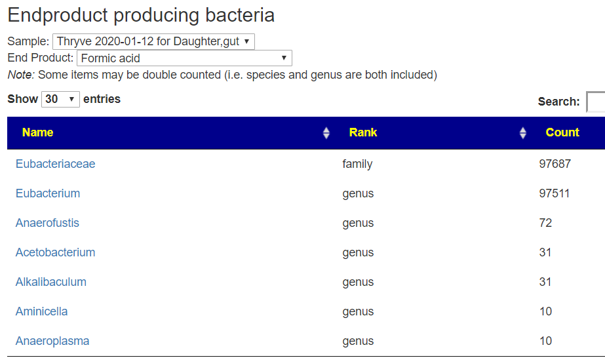Sort table by Rank column header
The image size is (605, 358).
(x=363, y=132)
